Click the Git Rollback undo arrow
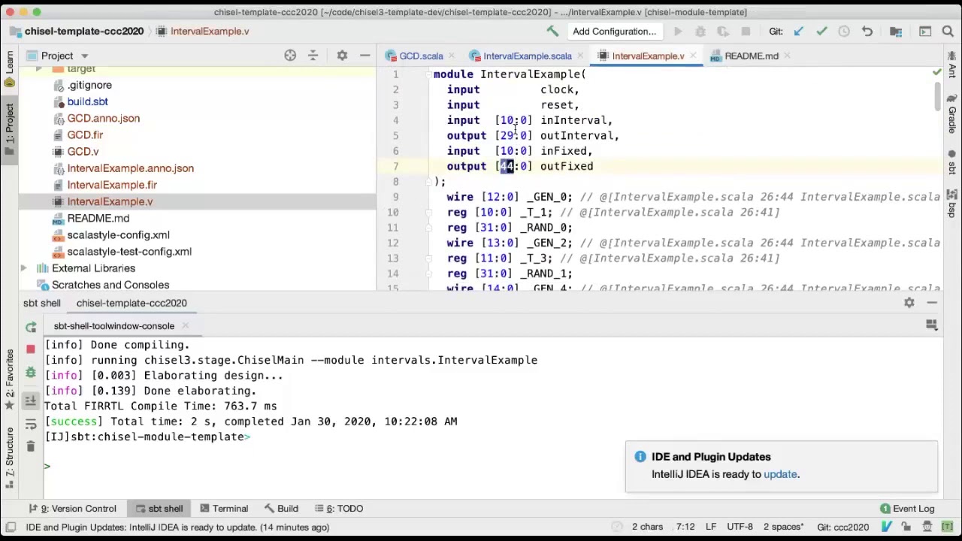 (867, 31)
